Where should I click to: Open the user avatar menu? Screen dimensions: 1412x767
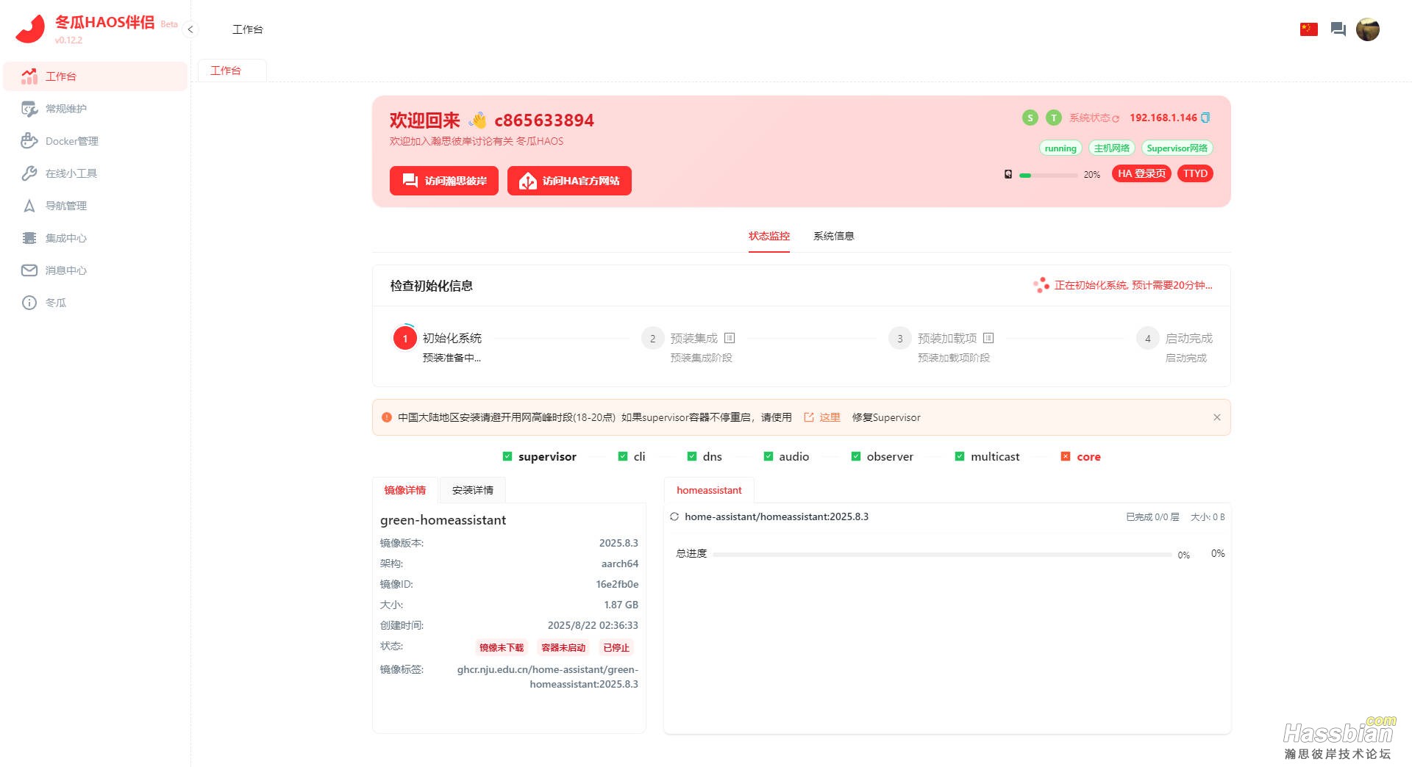(1368, 29)
